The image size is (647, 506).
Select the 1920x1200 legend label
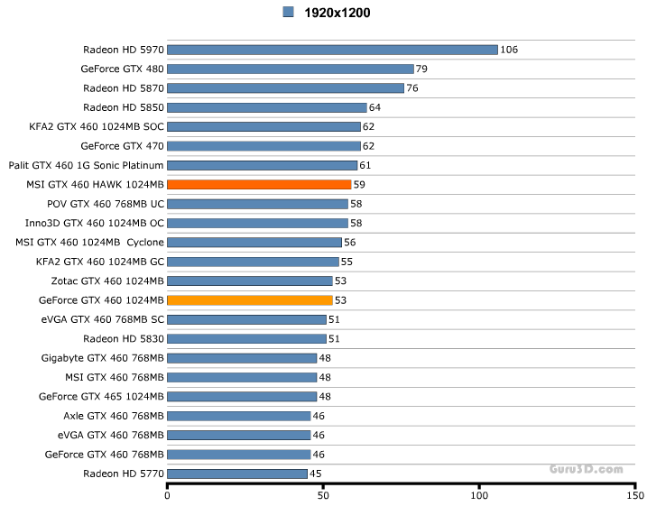(x=337, y=13)
